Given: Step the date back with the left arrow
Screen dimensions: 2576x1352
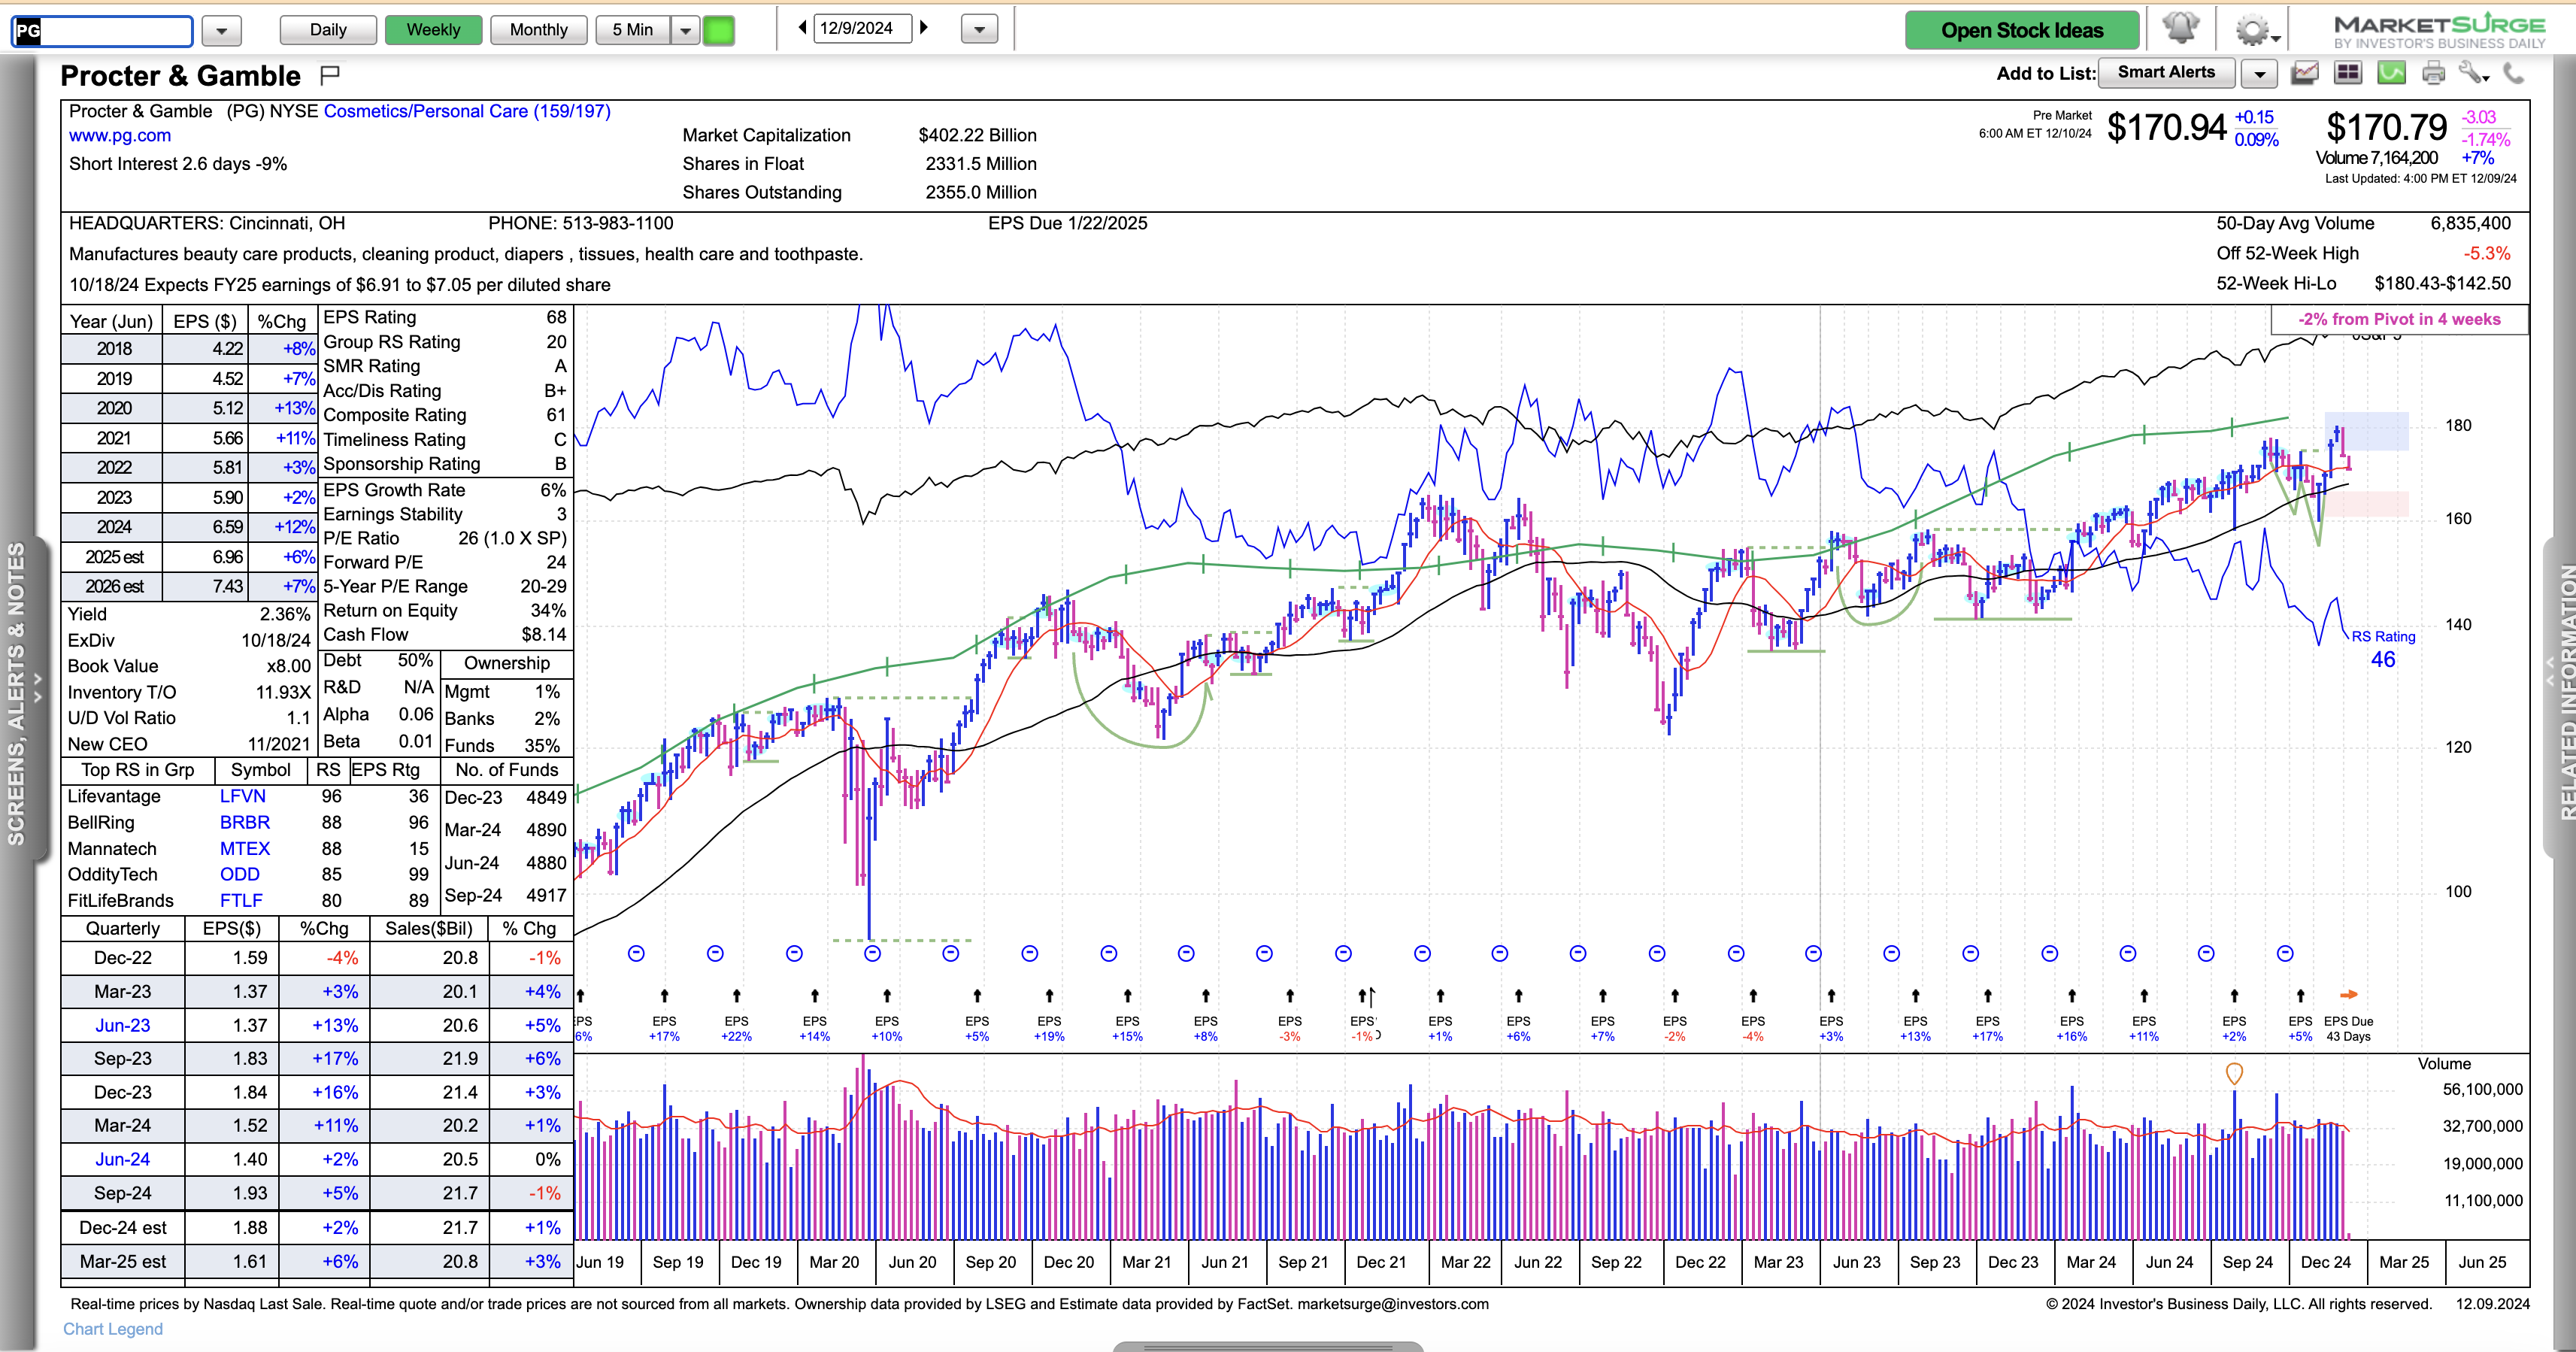Looking at the screenshot, I should [x=802, y=28].
